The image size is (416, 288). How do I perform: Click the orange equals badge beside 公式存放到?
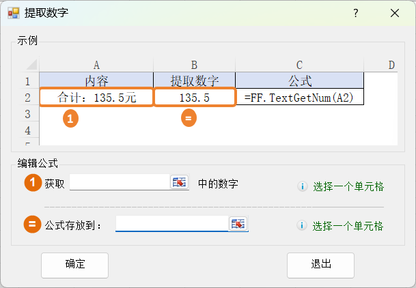tap(33, 224)
